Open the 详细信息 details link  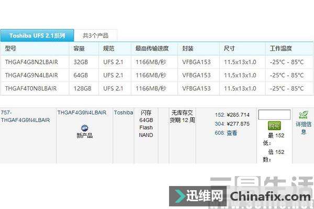304,128
